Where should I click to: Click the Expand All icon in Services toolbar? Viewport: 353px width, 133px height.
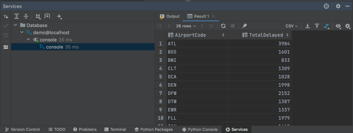[x=16, y=16]
